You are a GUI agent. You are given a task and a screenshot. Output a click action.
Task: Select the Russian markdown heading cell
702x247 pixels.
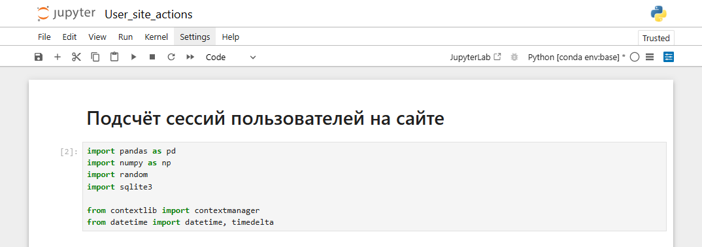click(x=265, y=118)
